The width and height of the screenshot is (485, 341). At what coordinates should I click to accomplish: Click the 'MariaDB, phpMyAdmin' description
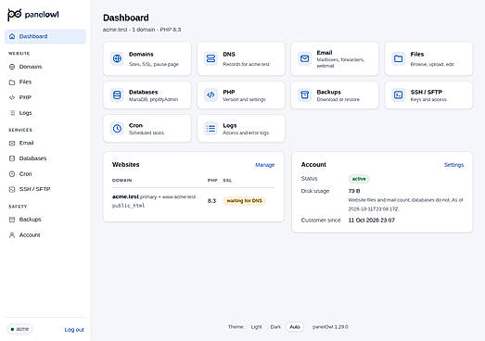click(x=153, y=99)
